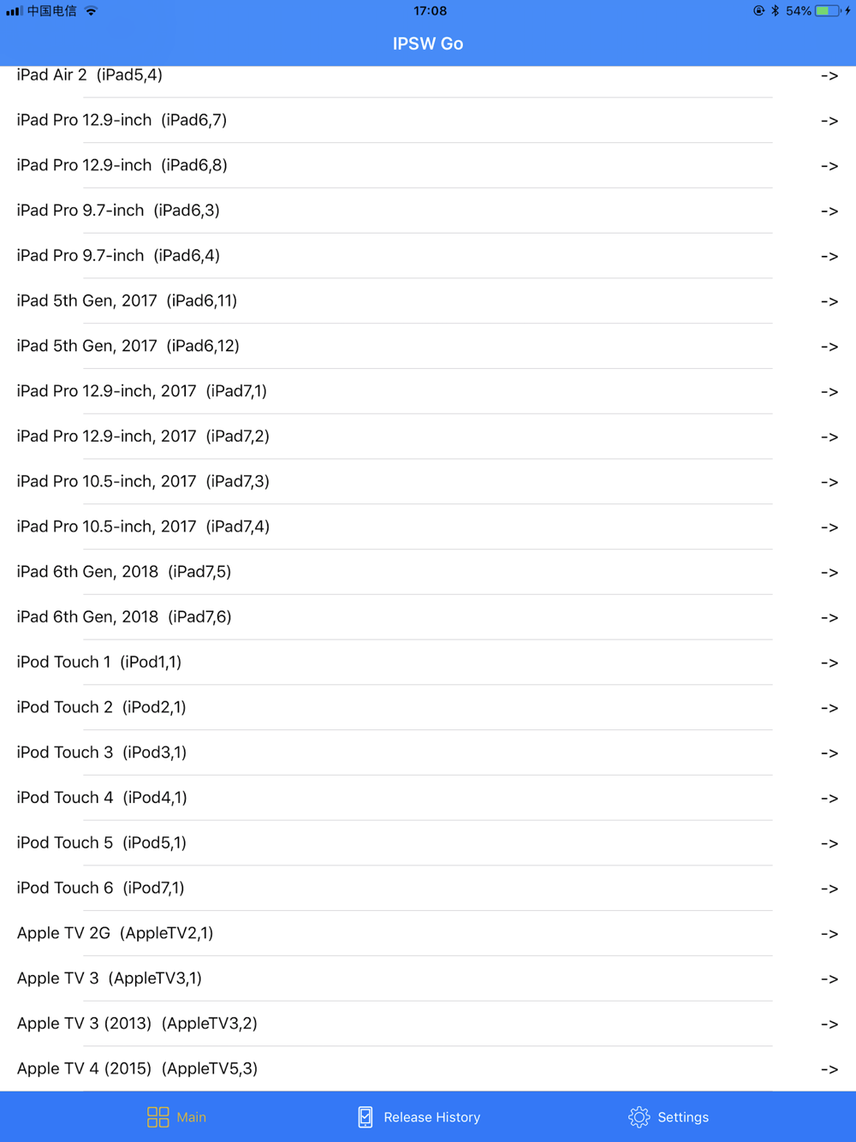Screen dimensions: 856x1142
Task: Choose Apple TV 2G (AppleTV2,1)
Action: pyautogui.click(x=115, y=933)
